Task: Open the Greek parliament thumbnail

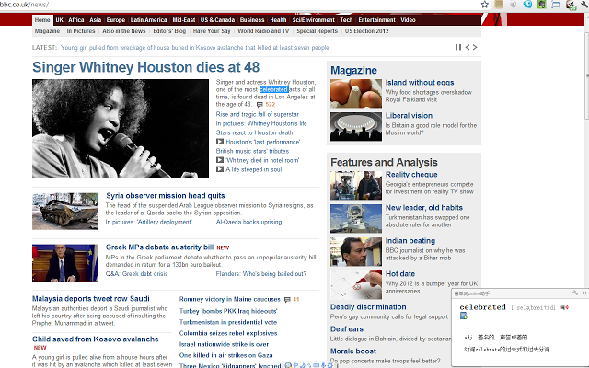Action: (65, 263)
